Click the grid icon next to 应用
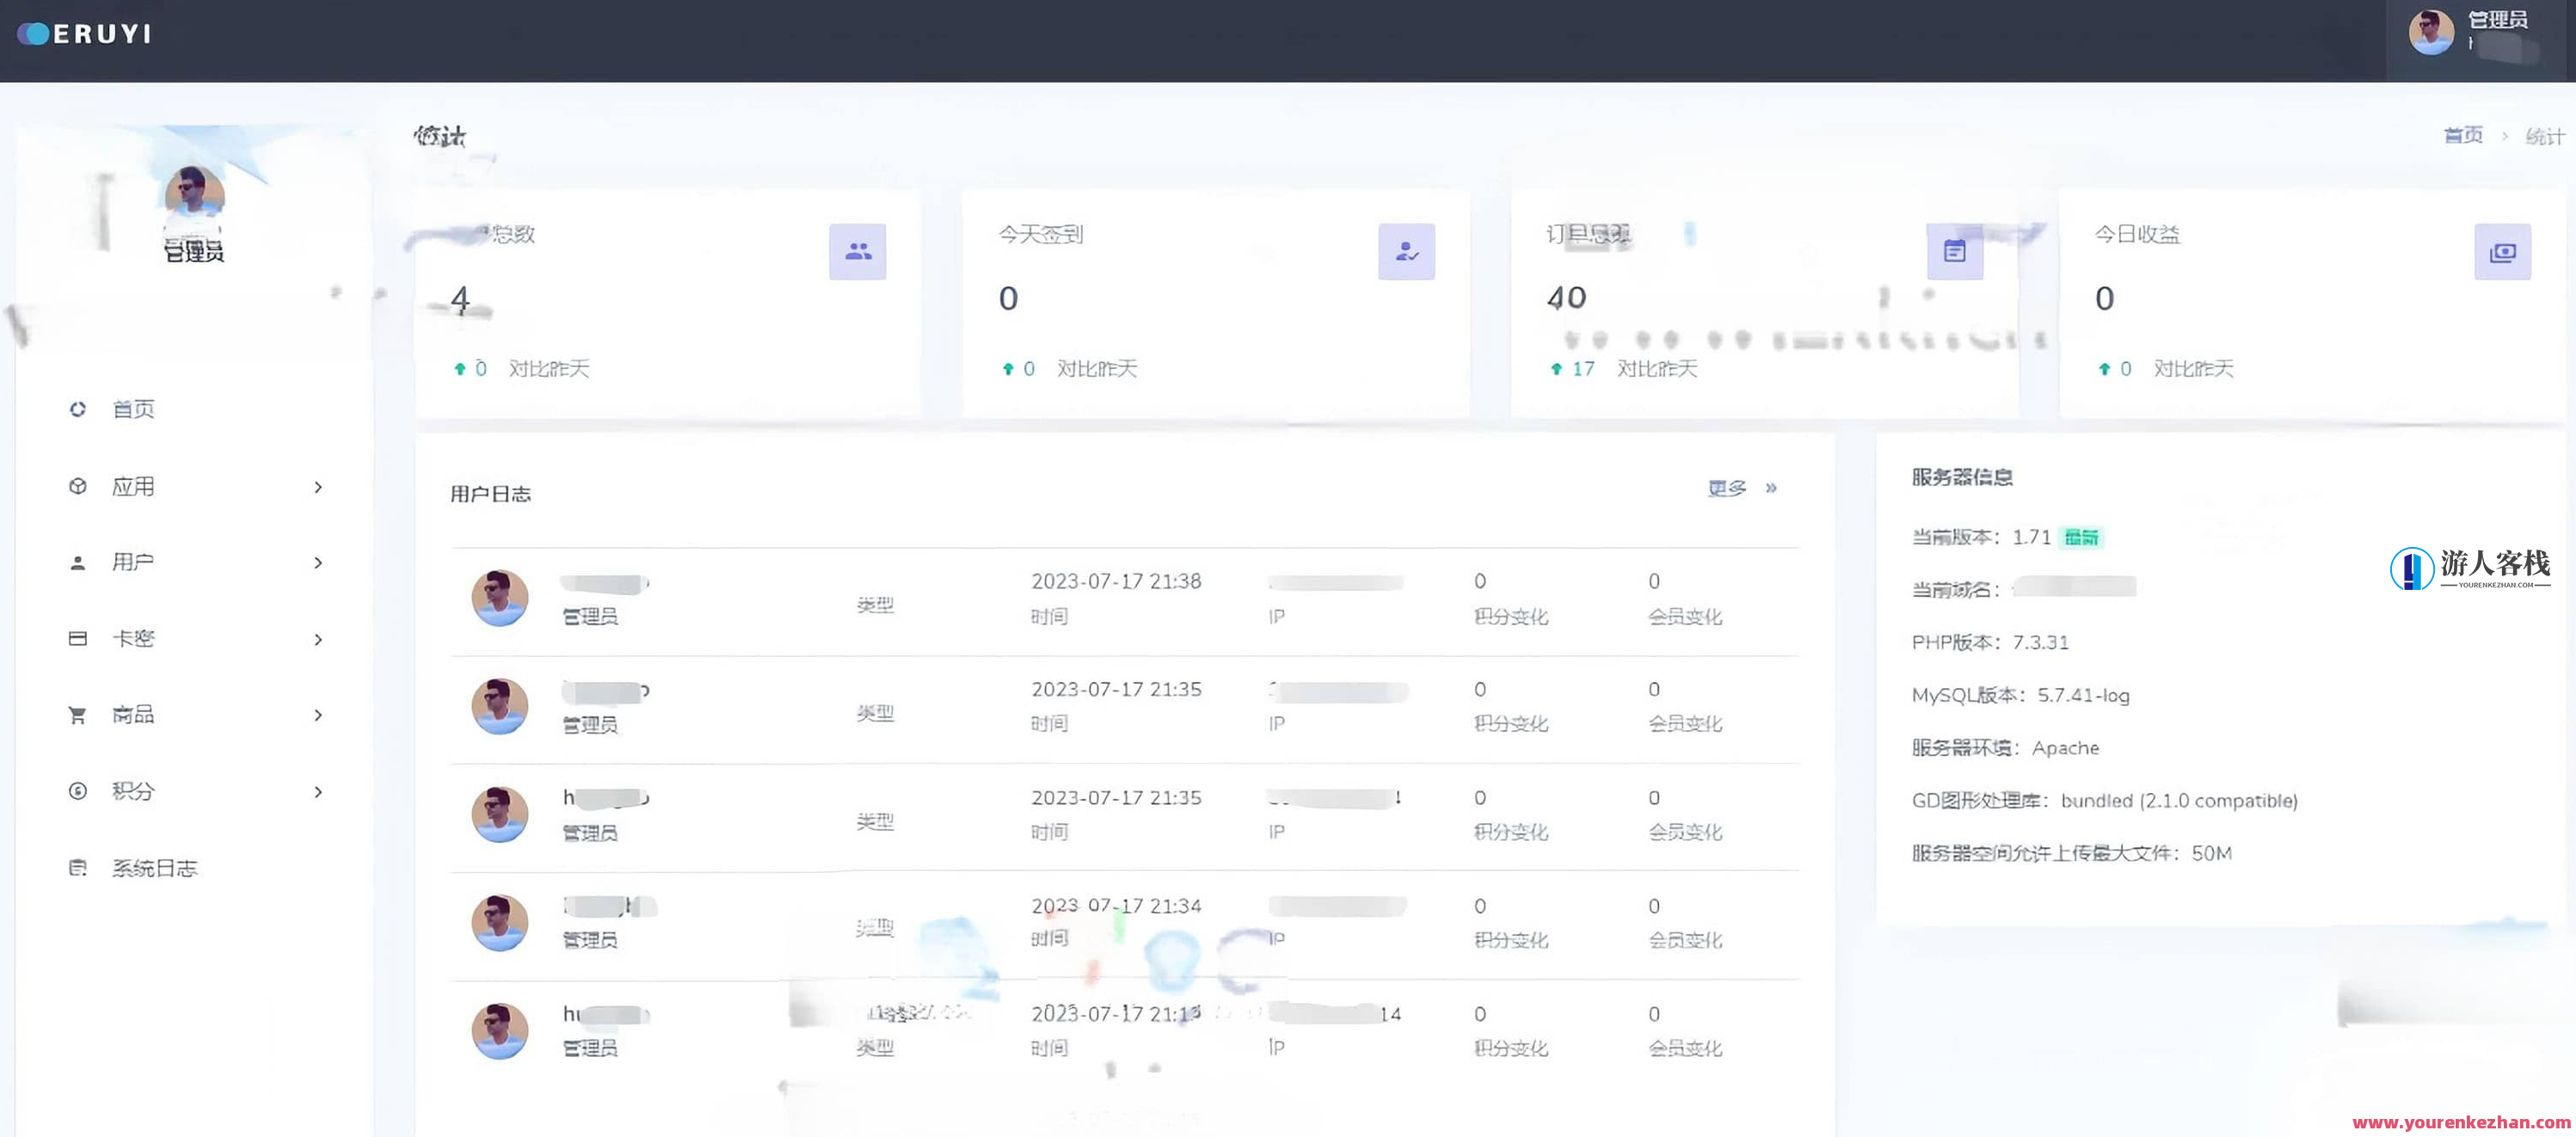Image resolution: width=2576 pixels, height=1137 pixels. point(78,485)
